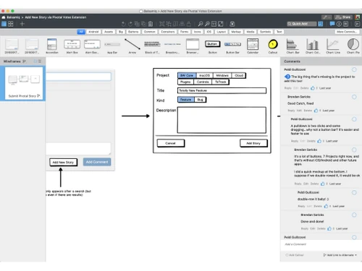Image resolution: width=362 pixels, height=271 pixels.
Task: Click the Add Story button
Action: [253, 143]
